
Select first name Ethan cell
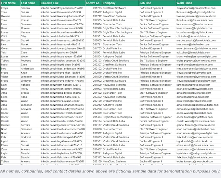pos(10,145)
